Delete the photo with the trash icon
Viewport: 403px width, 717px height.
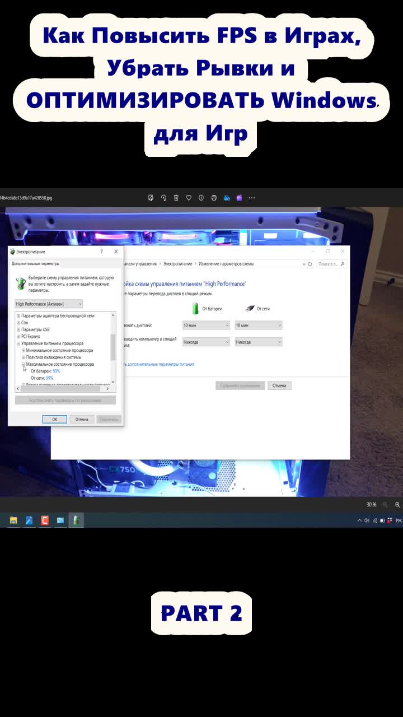(x=176, y=198)
